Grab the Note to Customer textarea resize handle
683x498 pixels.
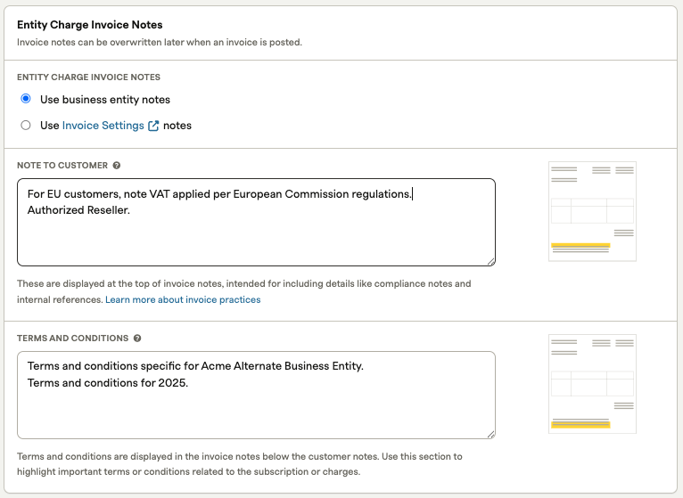click(x=490, y=260)
